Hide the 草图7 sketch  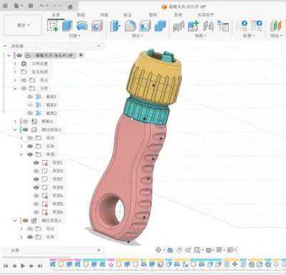36,179
